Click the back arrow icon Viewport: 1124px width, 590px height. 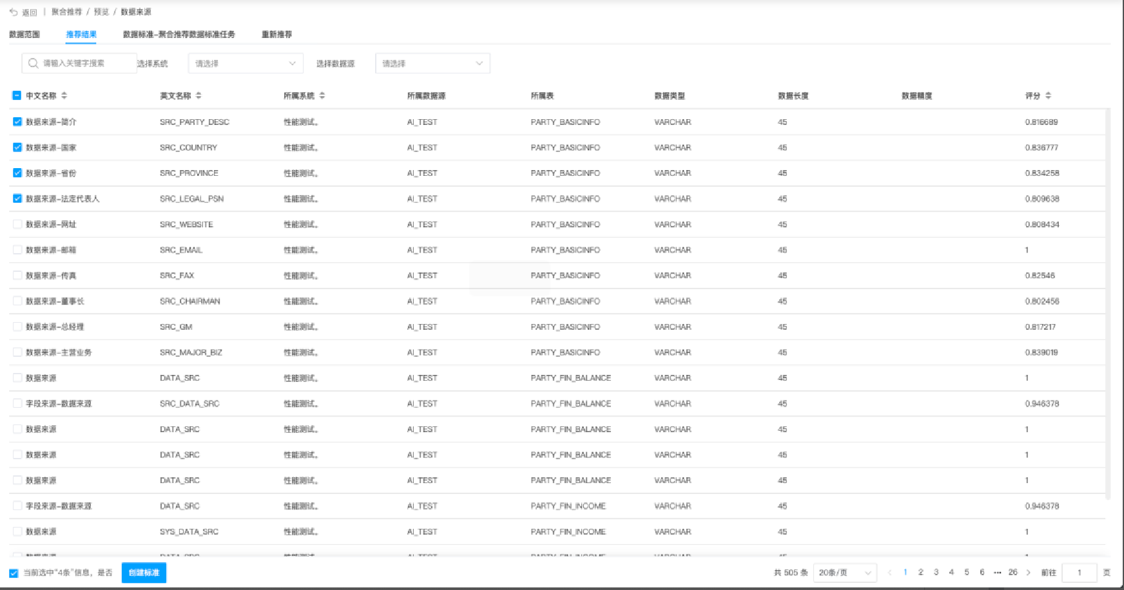coord(14,12)
